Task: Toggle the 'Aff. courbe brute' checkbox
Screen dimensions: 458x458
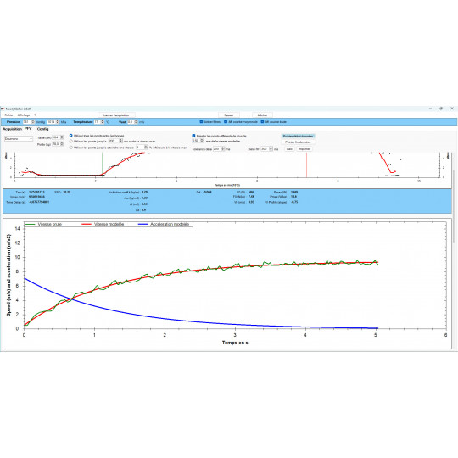Action: point(262,122)
